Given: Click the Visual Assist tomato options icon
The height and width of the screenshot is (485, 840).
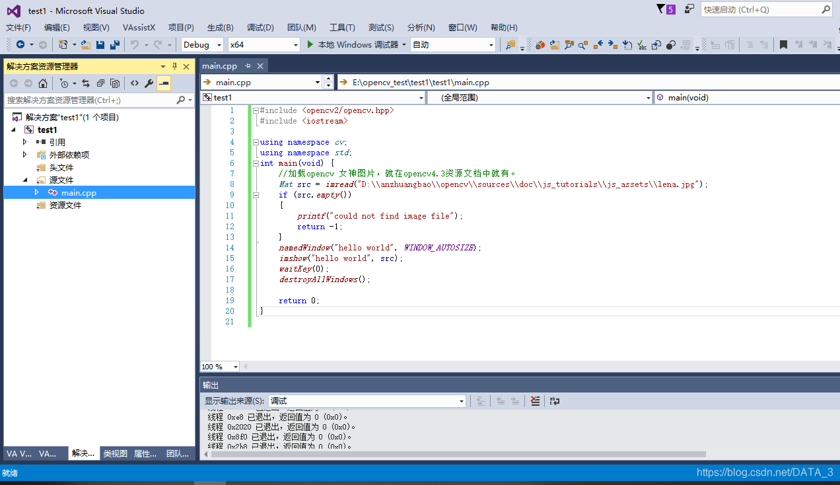Looking at the screenshot, I should 540,45.
